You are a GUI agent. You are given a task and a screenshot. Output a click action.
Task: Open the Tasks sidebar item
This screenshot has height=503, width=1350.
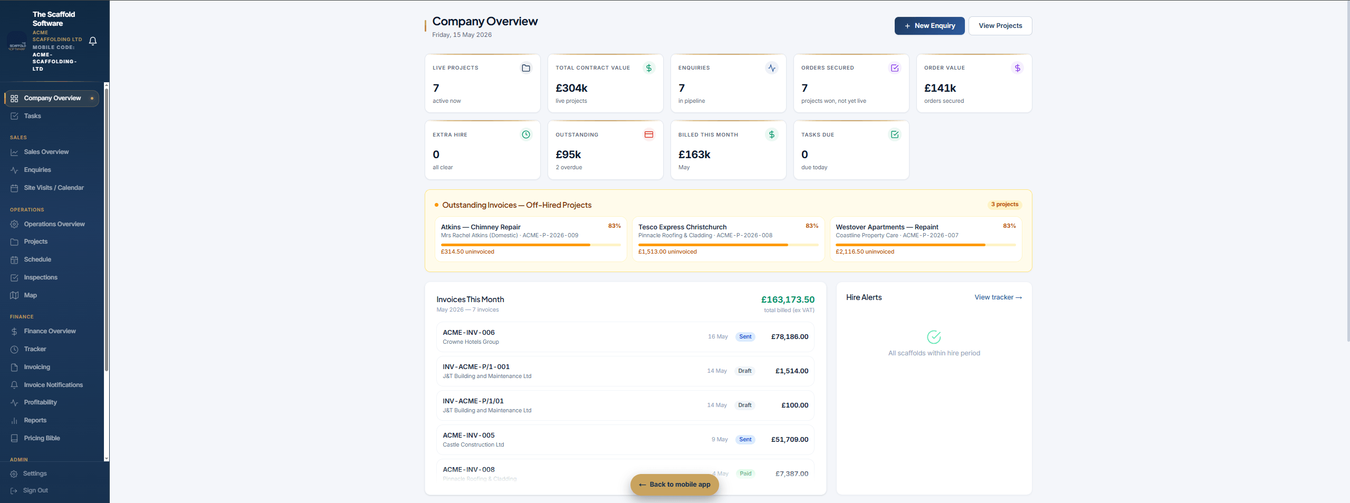click(x=52, y=116)
